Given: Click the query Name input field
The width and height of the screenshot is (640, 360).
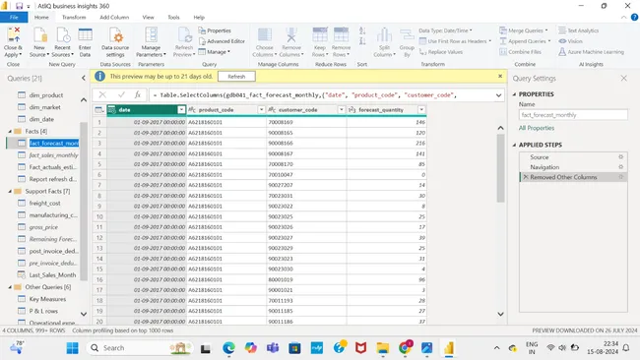Looking at the screenshot, I should (573, 115).
